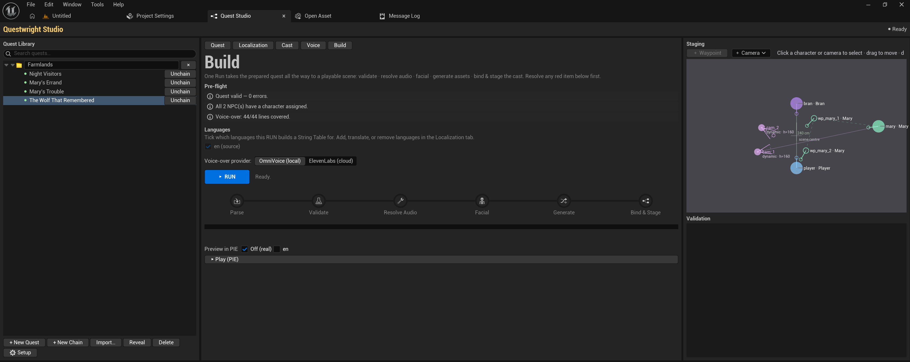910x362 pixels.
Task: Open the Window menu
Action: click(72, 4)
